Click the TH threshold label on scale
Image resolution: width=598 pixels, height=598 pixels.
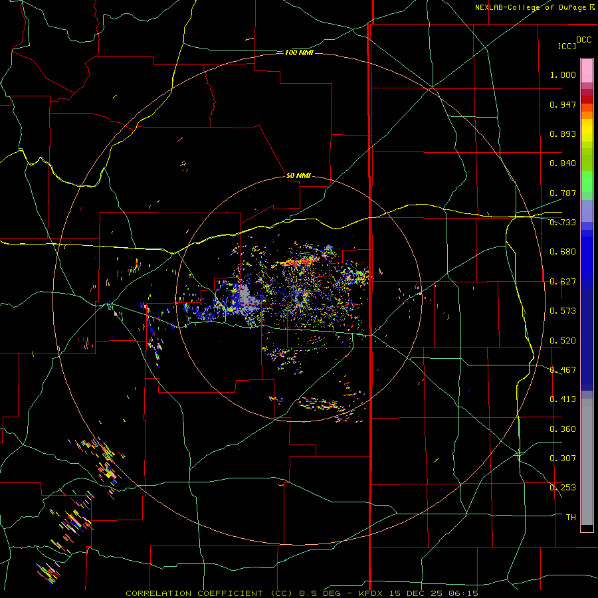click(x=571, y=518)
